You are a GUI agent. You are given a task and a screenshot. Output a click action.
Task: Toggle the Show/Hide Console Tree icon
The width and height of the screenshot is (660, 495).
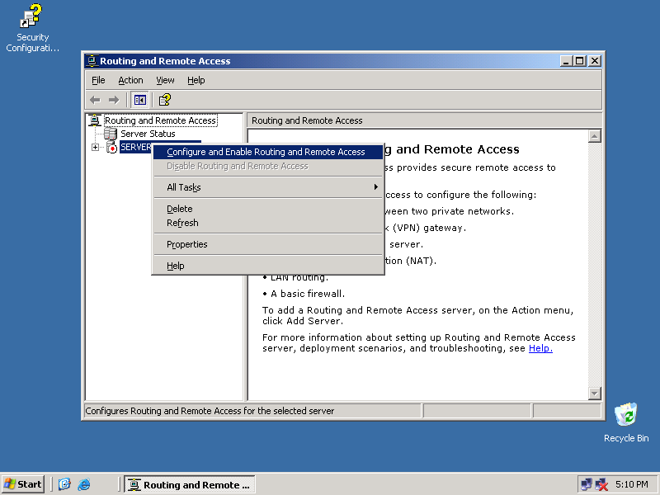tap(139, 100)
